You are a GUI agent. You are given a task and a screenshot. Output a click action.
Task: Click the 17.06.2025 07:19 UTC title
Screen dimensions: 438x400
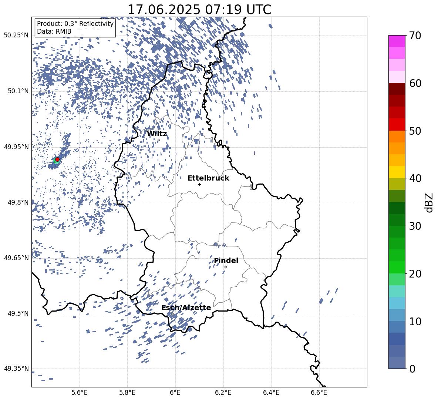coord(199,10)
